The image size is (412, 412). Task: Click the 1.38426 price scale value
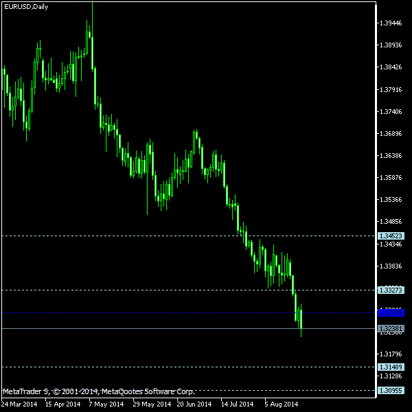[x=391, y=67]
